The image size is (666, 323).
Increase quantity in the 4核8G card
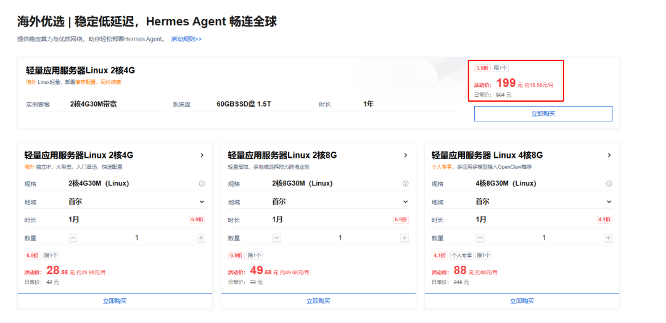[x=608, y=238]
